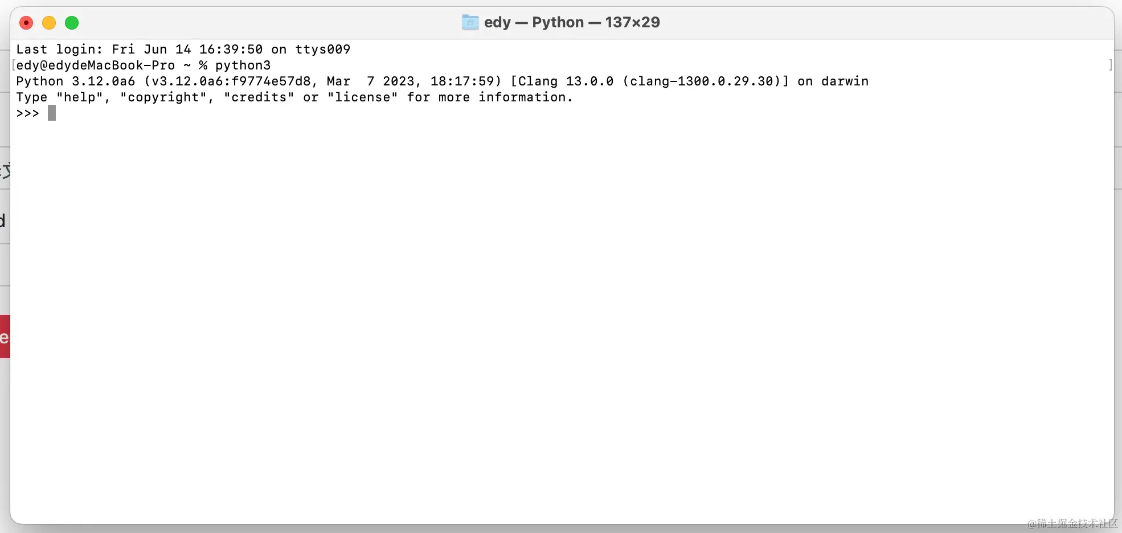
Task: Click the Terminal document icon beside window title
Action: 469,22
